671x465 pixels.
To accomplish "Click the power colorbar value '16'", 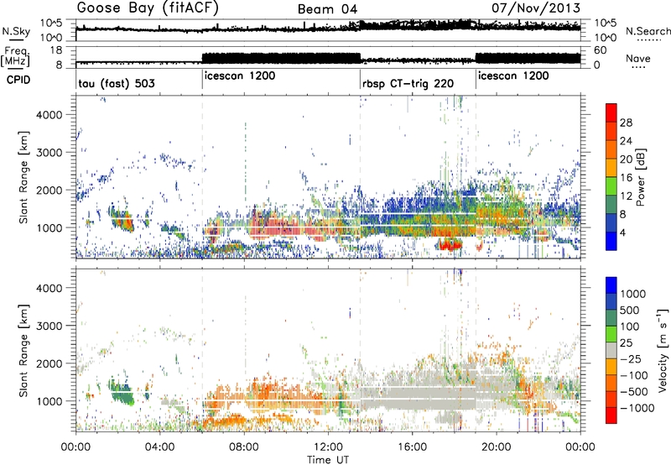I will pos(626,178).
